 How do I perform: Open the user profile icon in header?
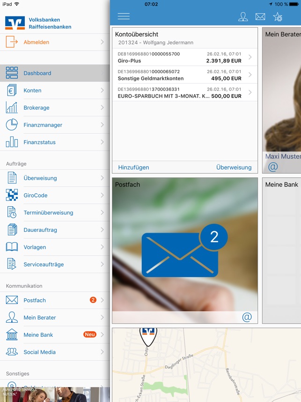(x=243, y=17)
